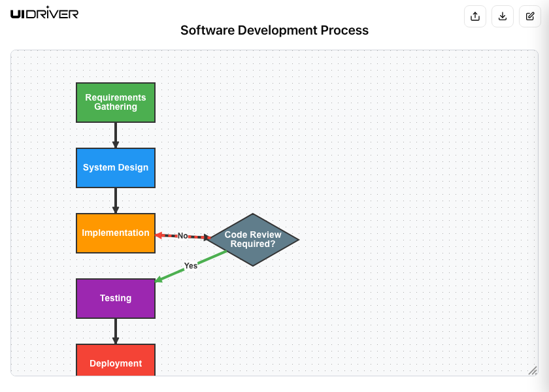Viewport: 549px width, 392px height.
Task: Select the red Deployment node
Action: (116, 361)
